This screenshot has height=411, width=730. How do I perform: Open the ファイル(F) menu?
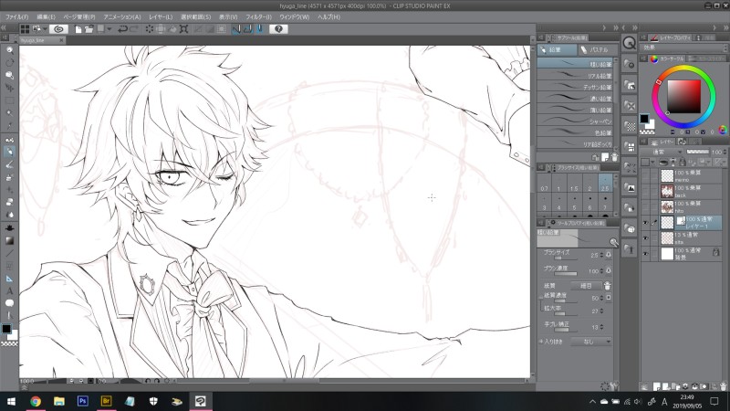(16, 16)
